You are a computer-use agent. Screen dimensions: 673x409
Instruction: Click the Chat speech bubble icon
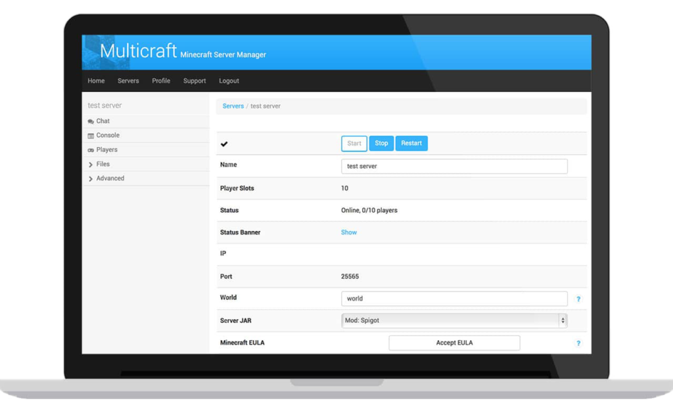pos(91,121)
